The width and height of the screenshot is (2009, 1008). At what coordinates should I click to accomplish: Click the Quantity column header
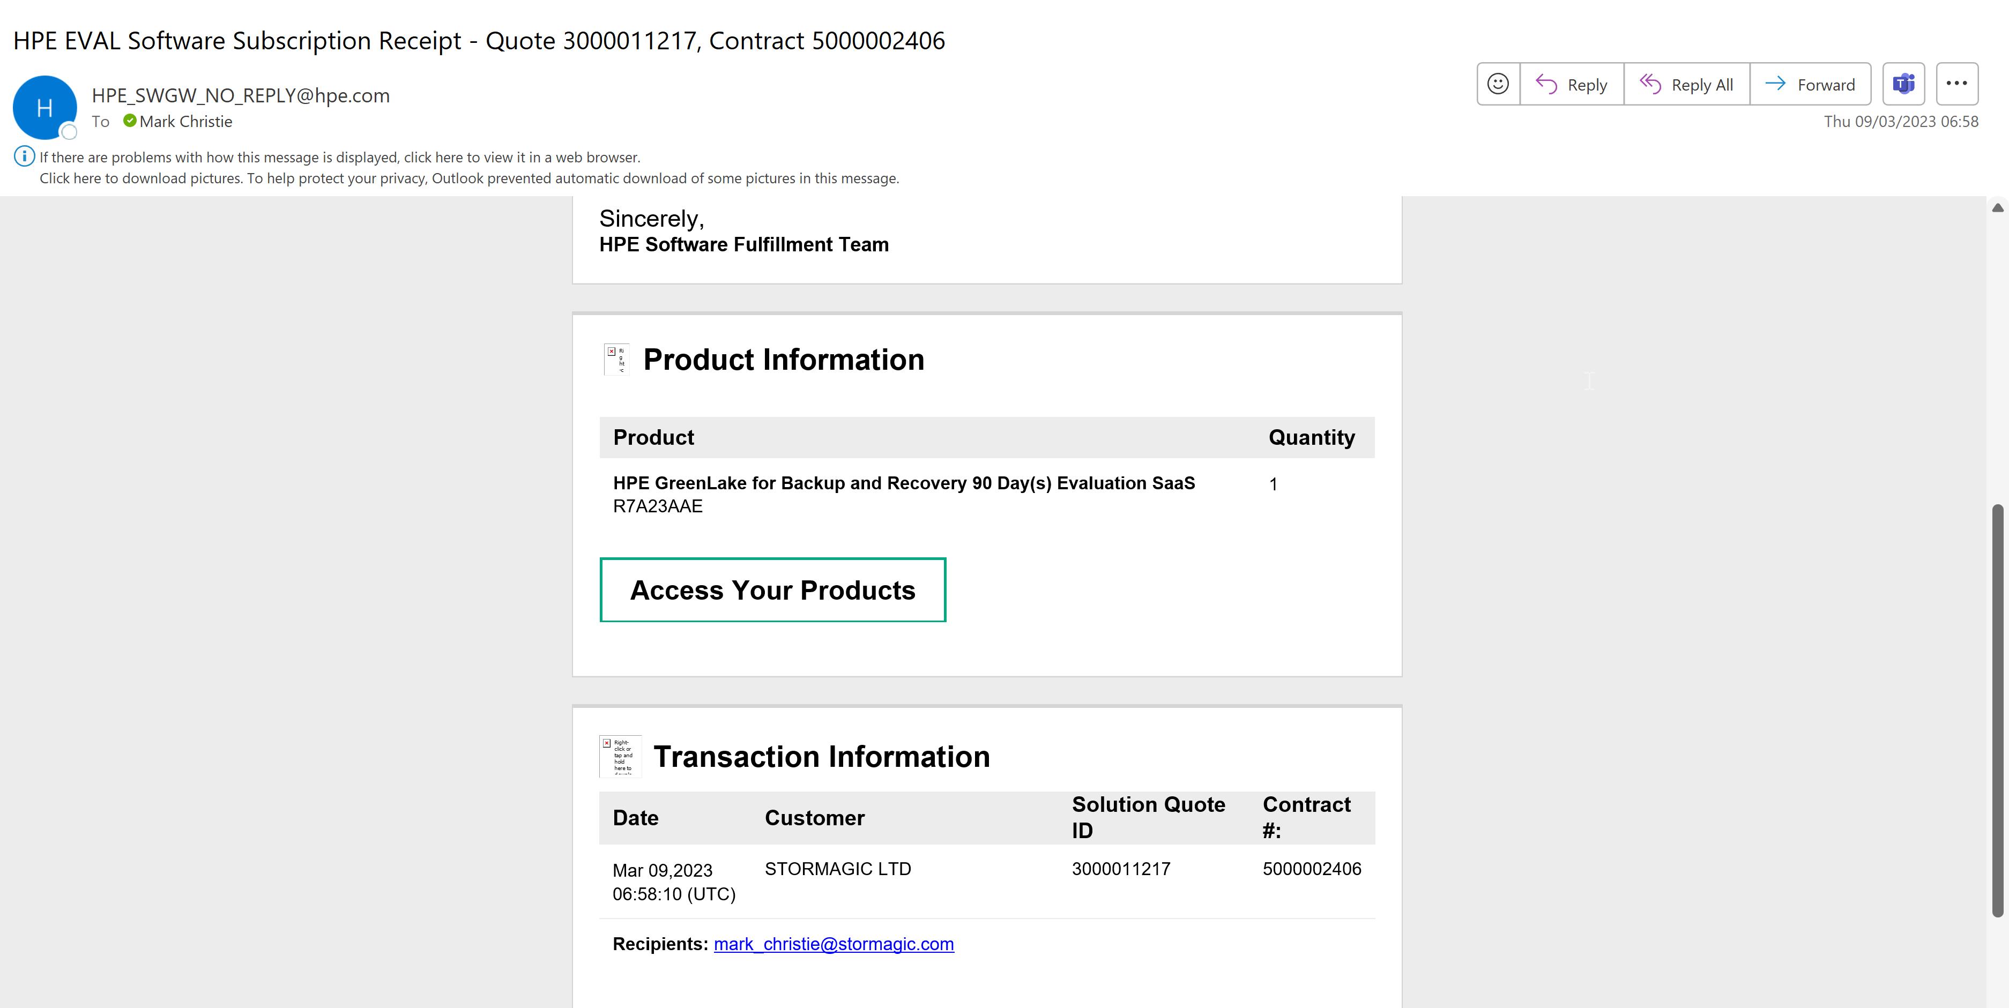point(1312,437)
